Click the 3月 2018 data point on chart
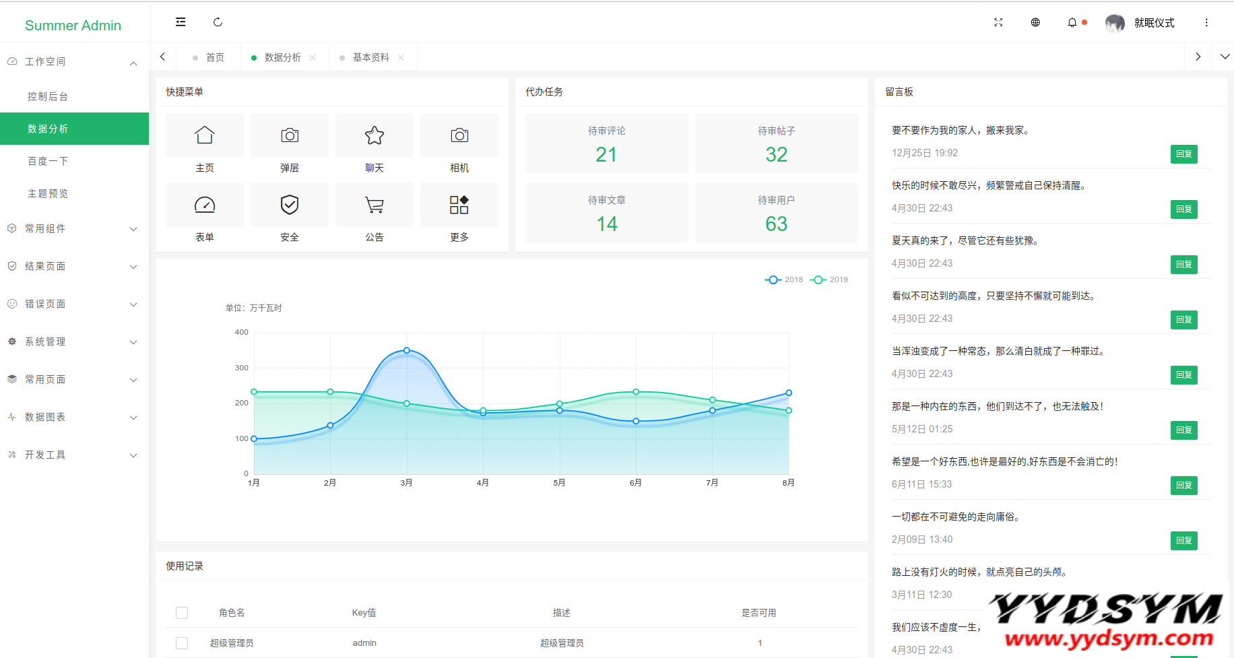1234x658 pixels. (x=407, y=350)
